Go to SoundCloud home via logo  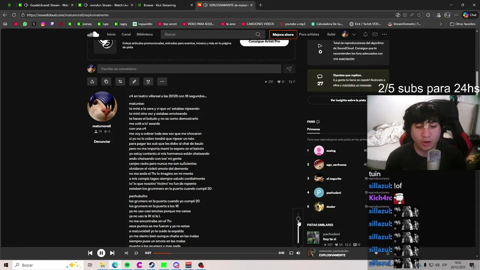point(93,34)
